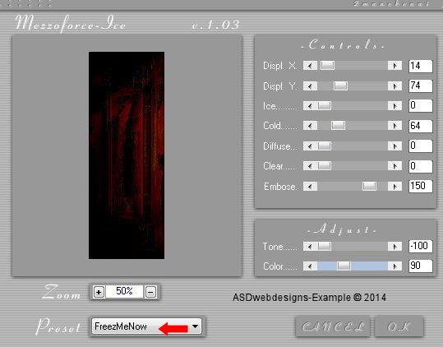Click the Color slider thumb
The height and width of the screenshot is (347, 443).
pyautogui.click(x=344, y=266)
